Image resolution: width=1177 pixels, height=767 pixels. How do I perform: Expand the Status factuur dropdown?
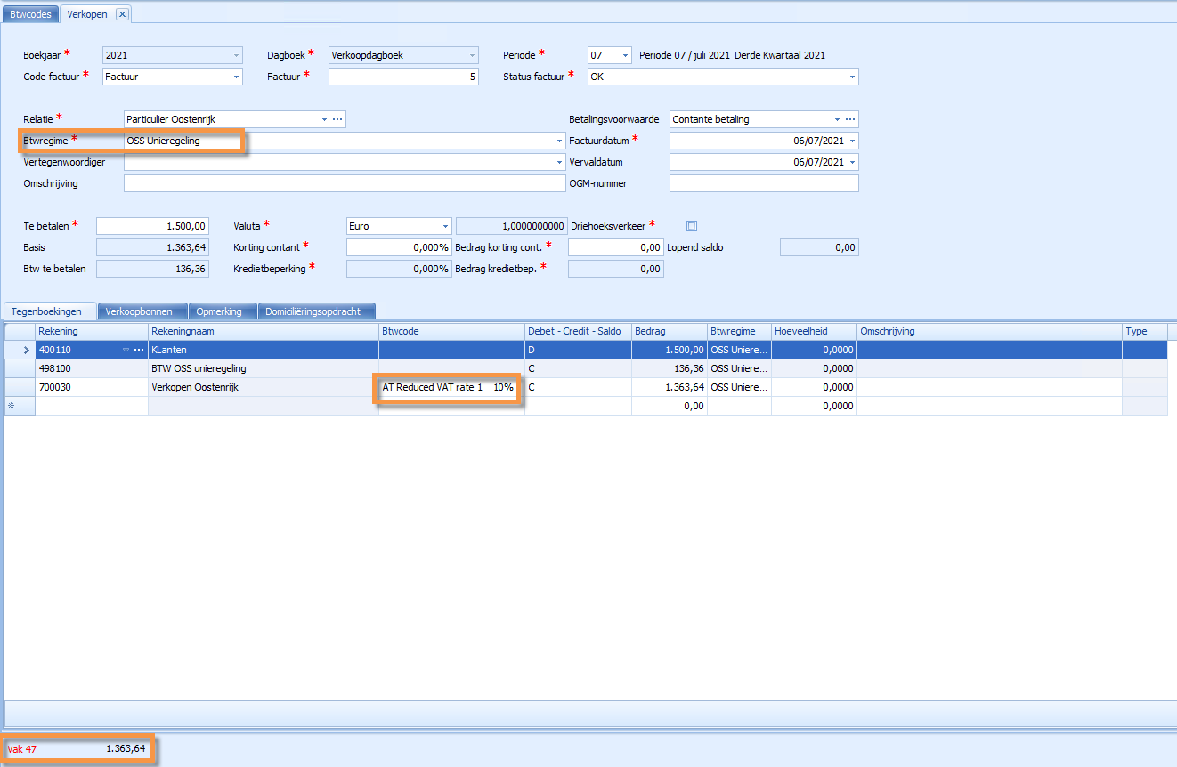click(x=852, y=77)
